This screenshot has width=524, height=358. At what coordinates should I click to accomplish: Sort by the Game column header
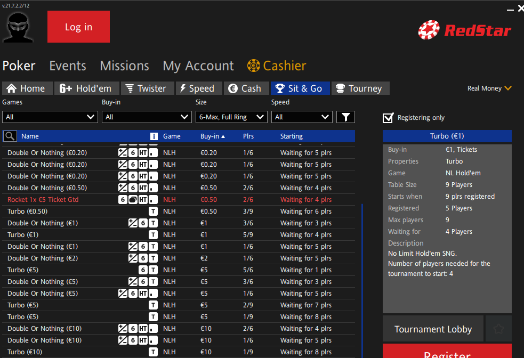(172, 136)
